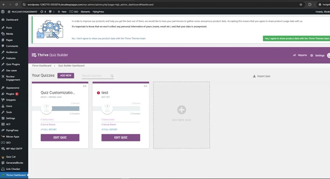
Task: Click the WordPress logo in admin bar
Action: (x=3, y=12)
